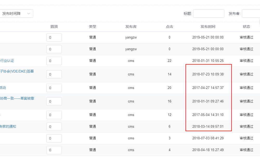This screenshot has height=162, width=260.
Task: Click the 置顶 column header
Action: (x=54, y=27)
